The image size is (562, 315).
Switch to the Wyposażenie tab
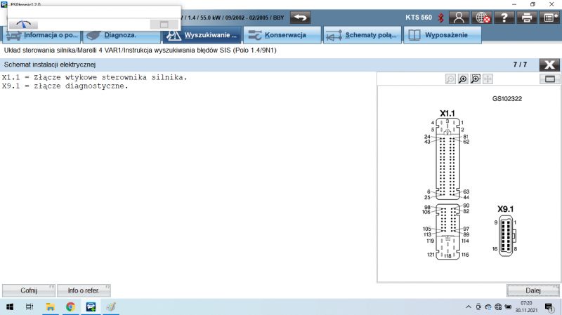[x=443, y=35]
